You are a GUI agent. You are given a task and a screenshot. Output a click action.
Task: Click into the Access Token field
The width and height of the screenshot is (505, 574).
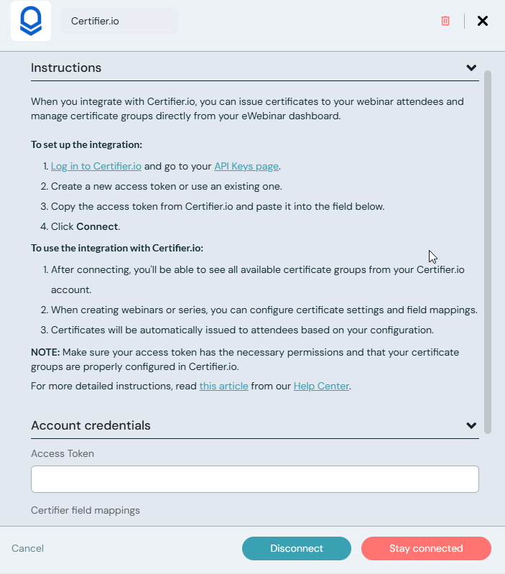pyautogui.click(x=255, y=479)
